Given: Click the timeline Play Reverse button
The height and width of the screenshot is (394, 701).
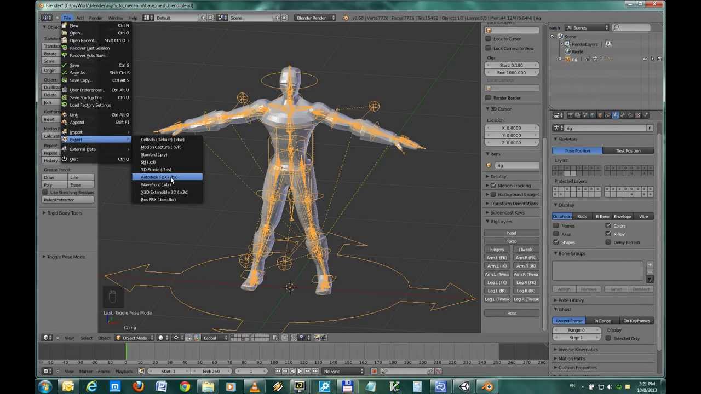Looking at the screenshot, I should pyautogui.click(x=292, y=372).
